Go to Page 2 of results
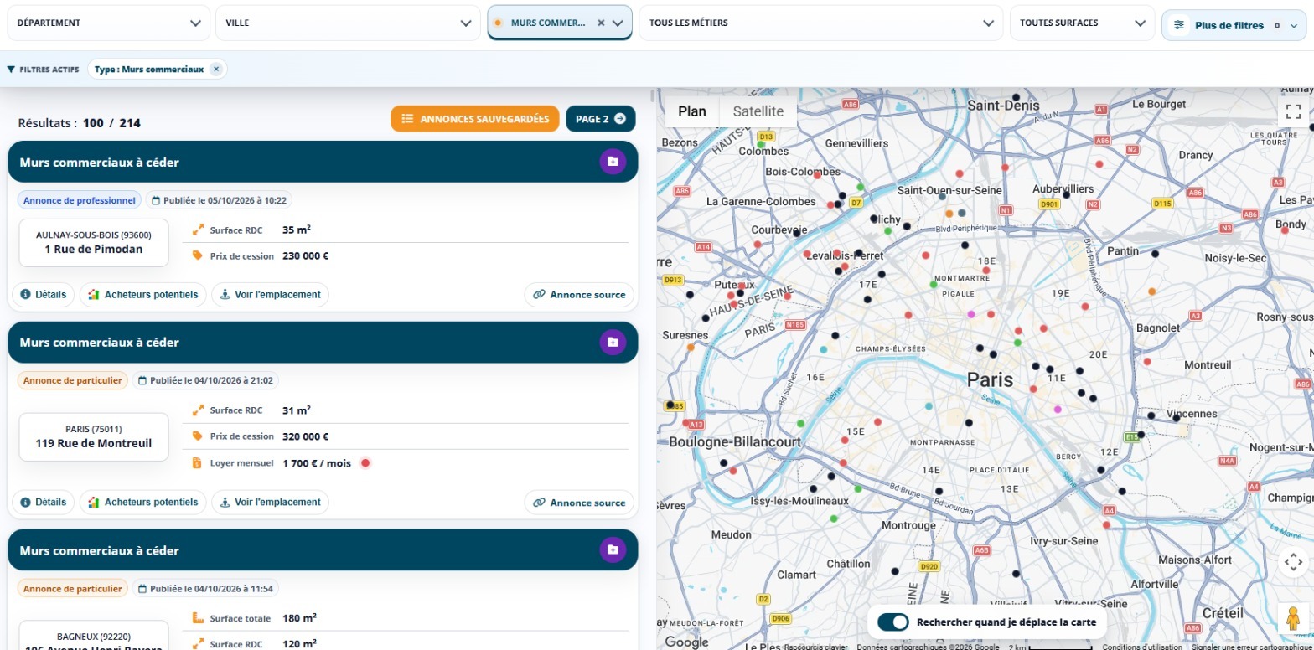 tap(601, 119)
